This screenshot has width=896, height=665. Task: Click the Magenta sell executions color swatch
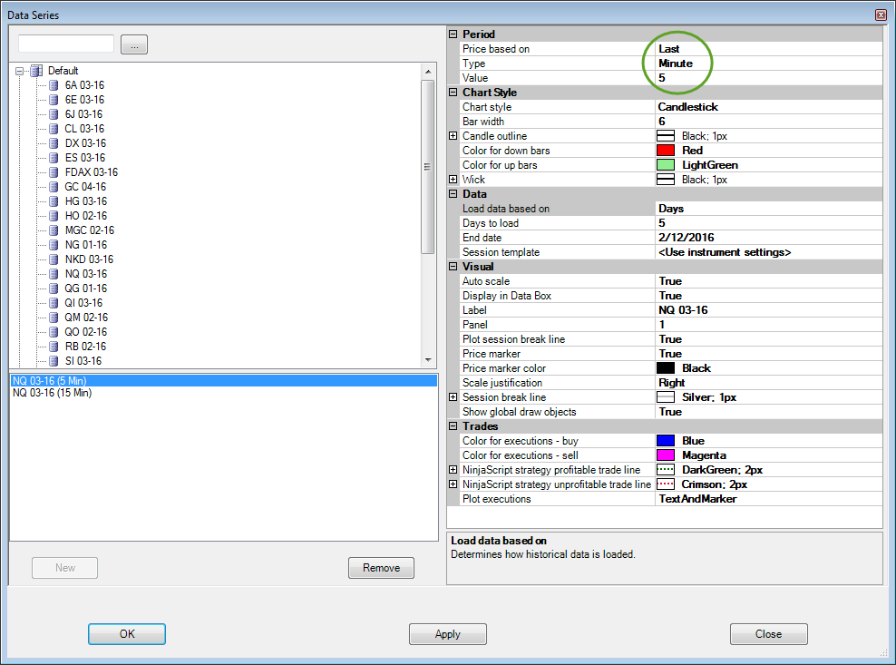(666, 455)
